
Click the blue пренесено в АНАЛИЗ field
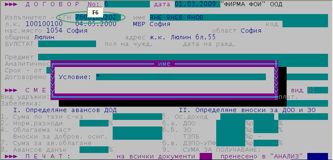point(318,156)
